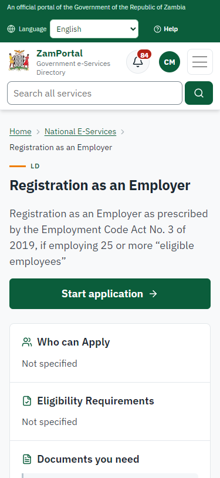
Task: Click the Help link in header
Action: click(x=166, y=29)
